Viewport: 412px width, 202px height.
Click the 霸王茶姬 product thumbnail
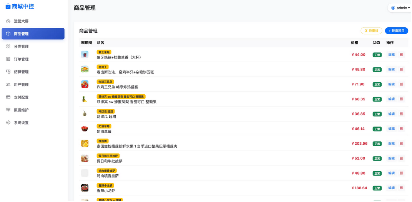(85, 55)
